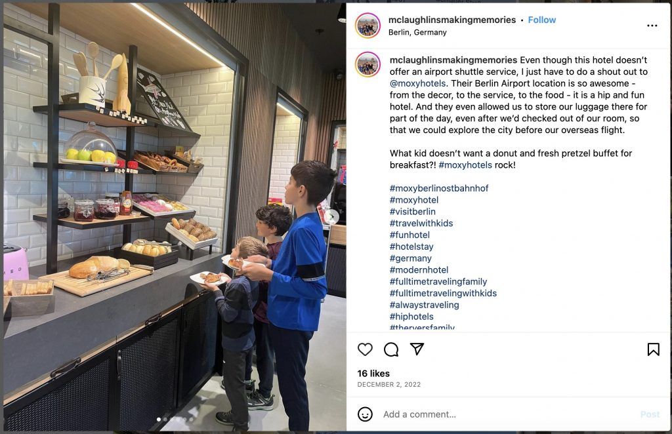The height and width of the screenshot is (434, 672).
Task: Select first carousel indicator dot
Action: (x=159, y=420)
